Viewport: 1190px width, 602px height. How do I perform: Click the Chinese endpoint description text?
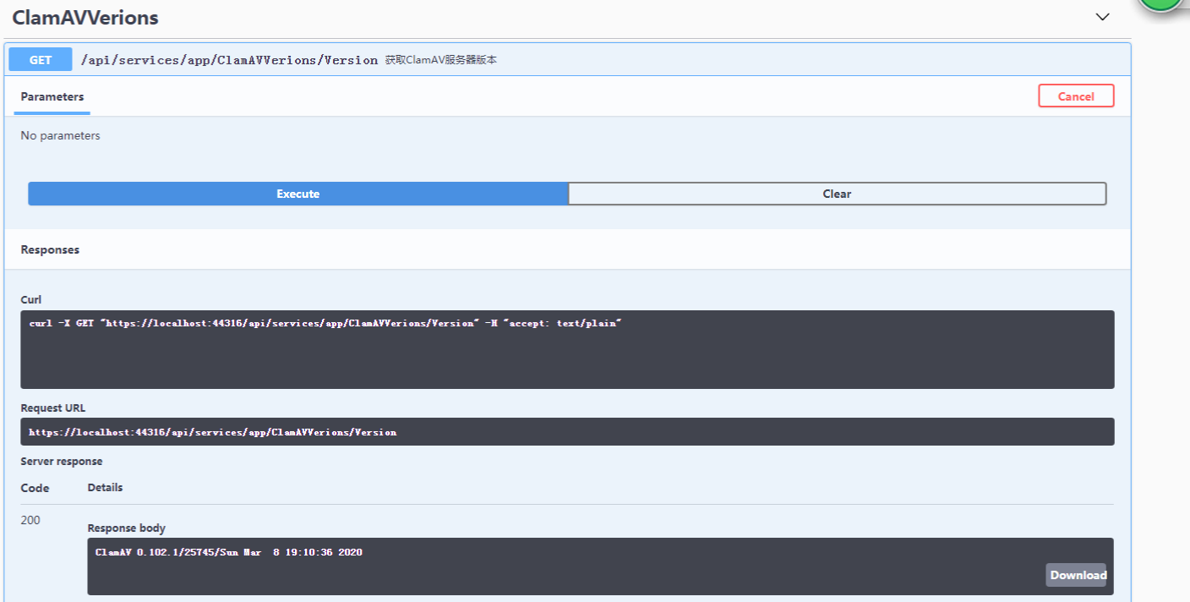440,60
